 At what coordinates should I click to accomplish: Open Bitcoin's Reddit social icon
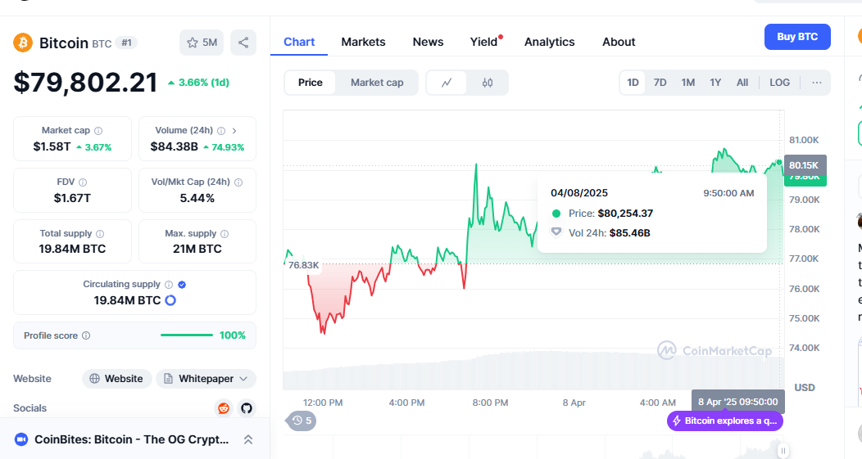tap(224, 408)
